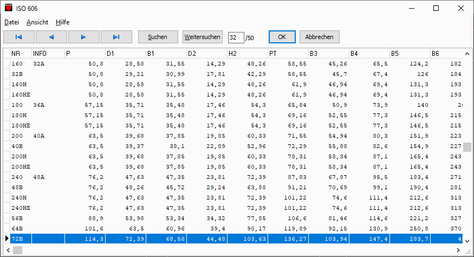Advance to the next record arrow
The width and height of the screenshot is (474, 257).
83,37
